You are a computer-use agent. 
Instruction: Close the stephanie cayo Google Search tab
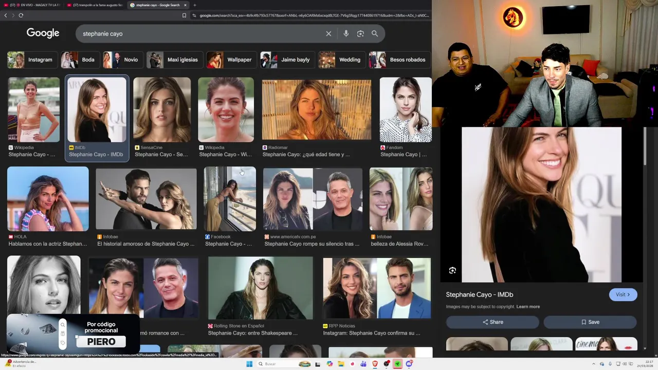pos(185,5)
